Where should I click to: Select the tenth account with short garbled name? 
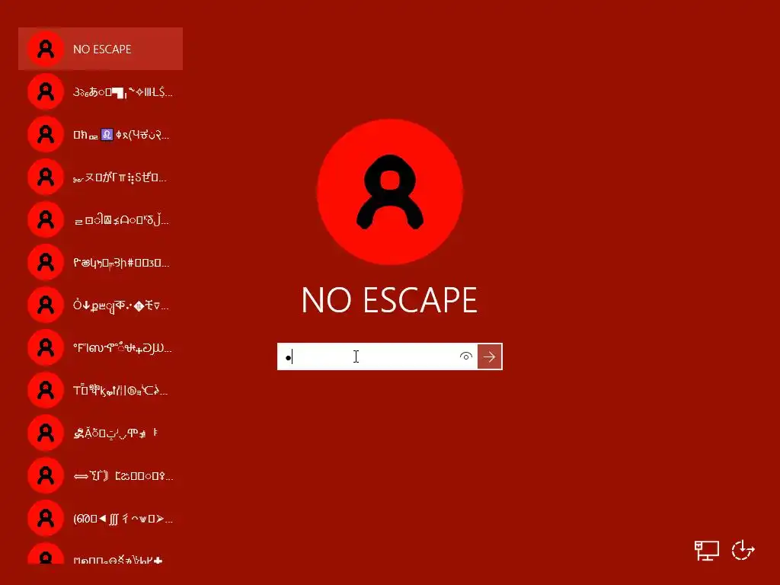point(101,433)
